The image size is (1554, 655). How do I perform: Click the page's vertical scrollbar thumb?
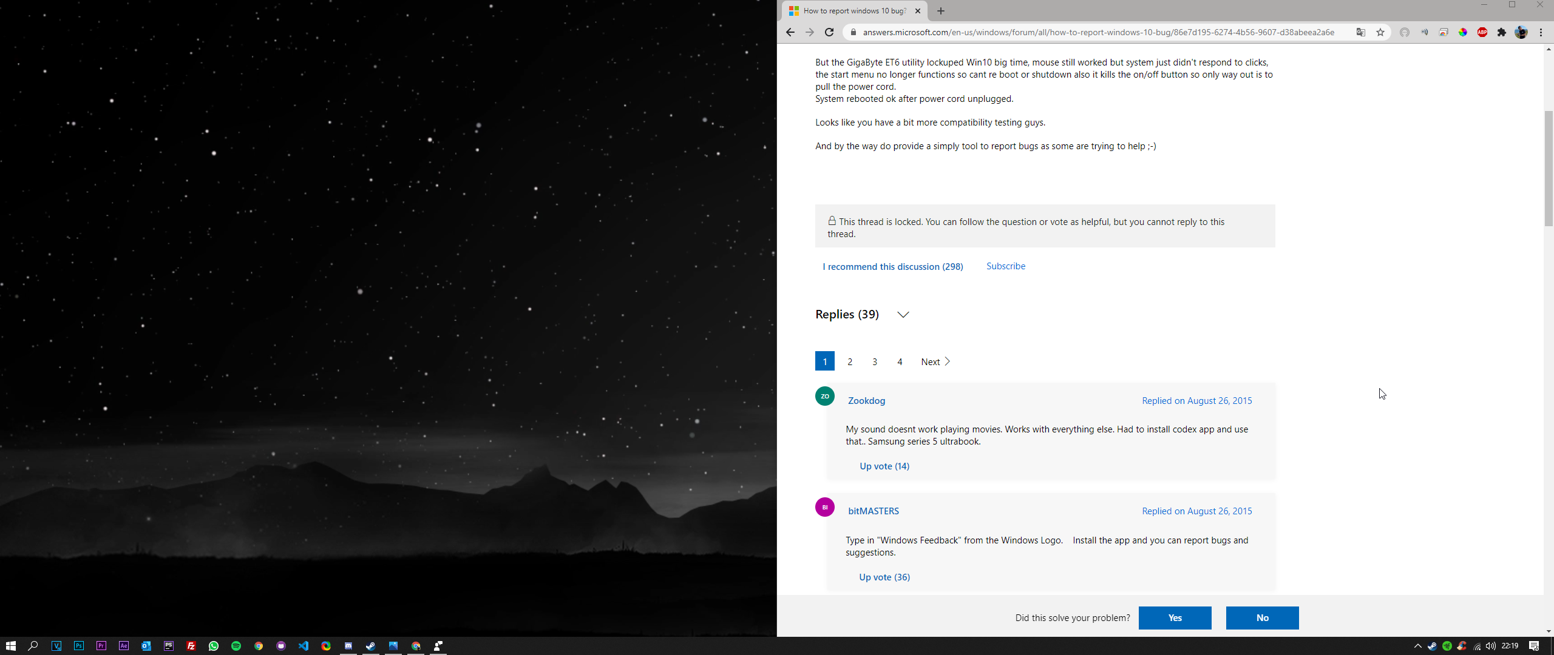(x=1548, y=169)
